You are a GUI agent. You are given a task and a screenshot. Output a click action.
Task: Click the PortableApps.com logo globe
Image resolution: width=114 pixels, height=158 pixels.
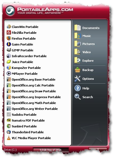(x=10, y=10)
